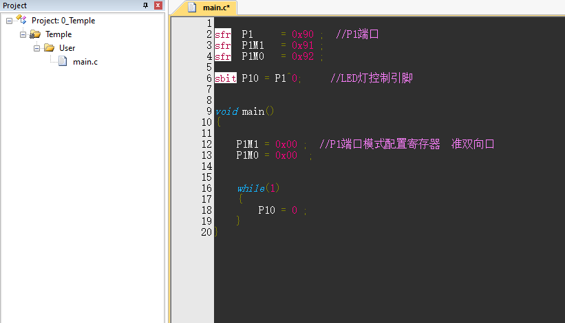
Task: Click the User folder icon
Action: 49,48
